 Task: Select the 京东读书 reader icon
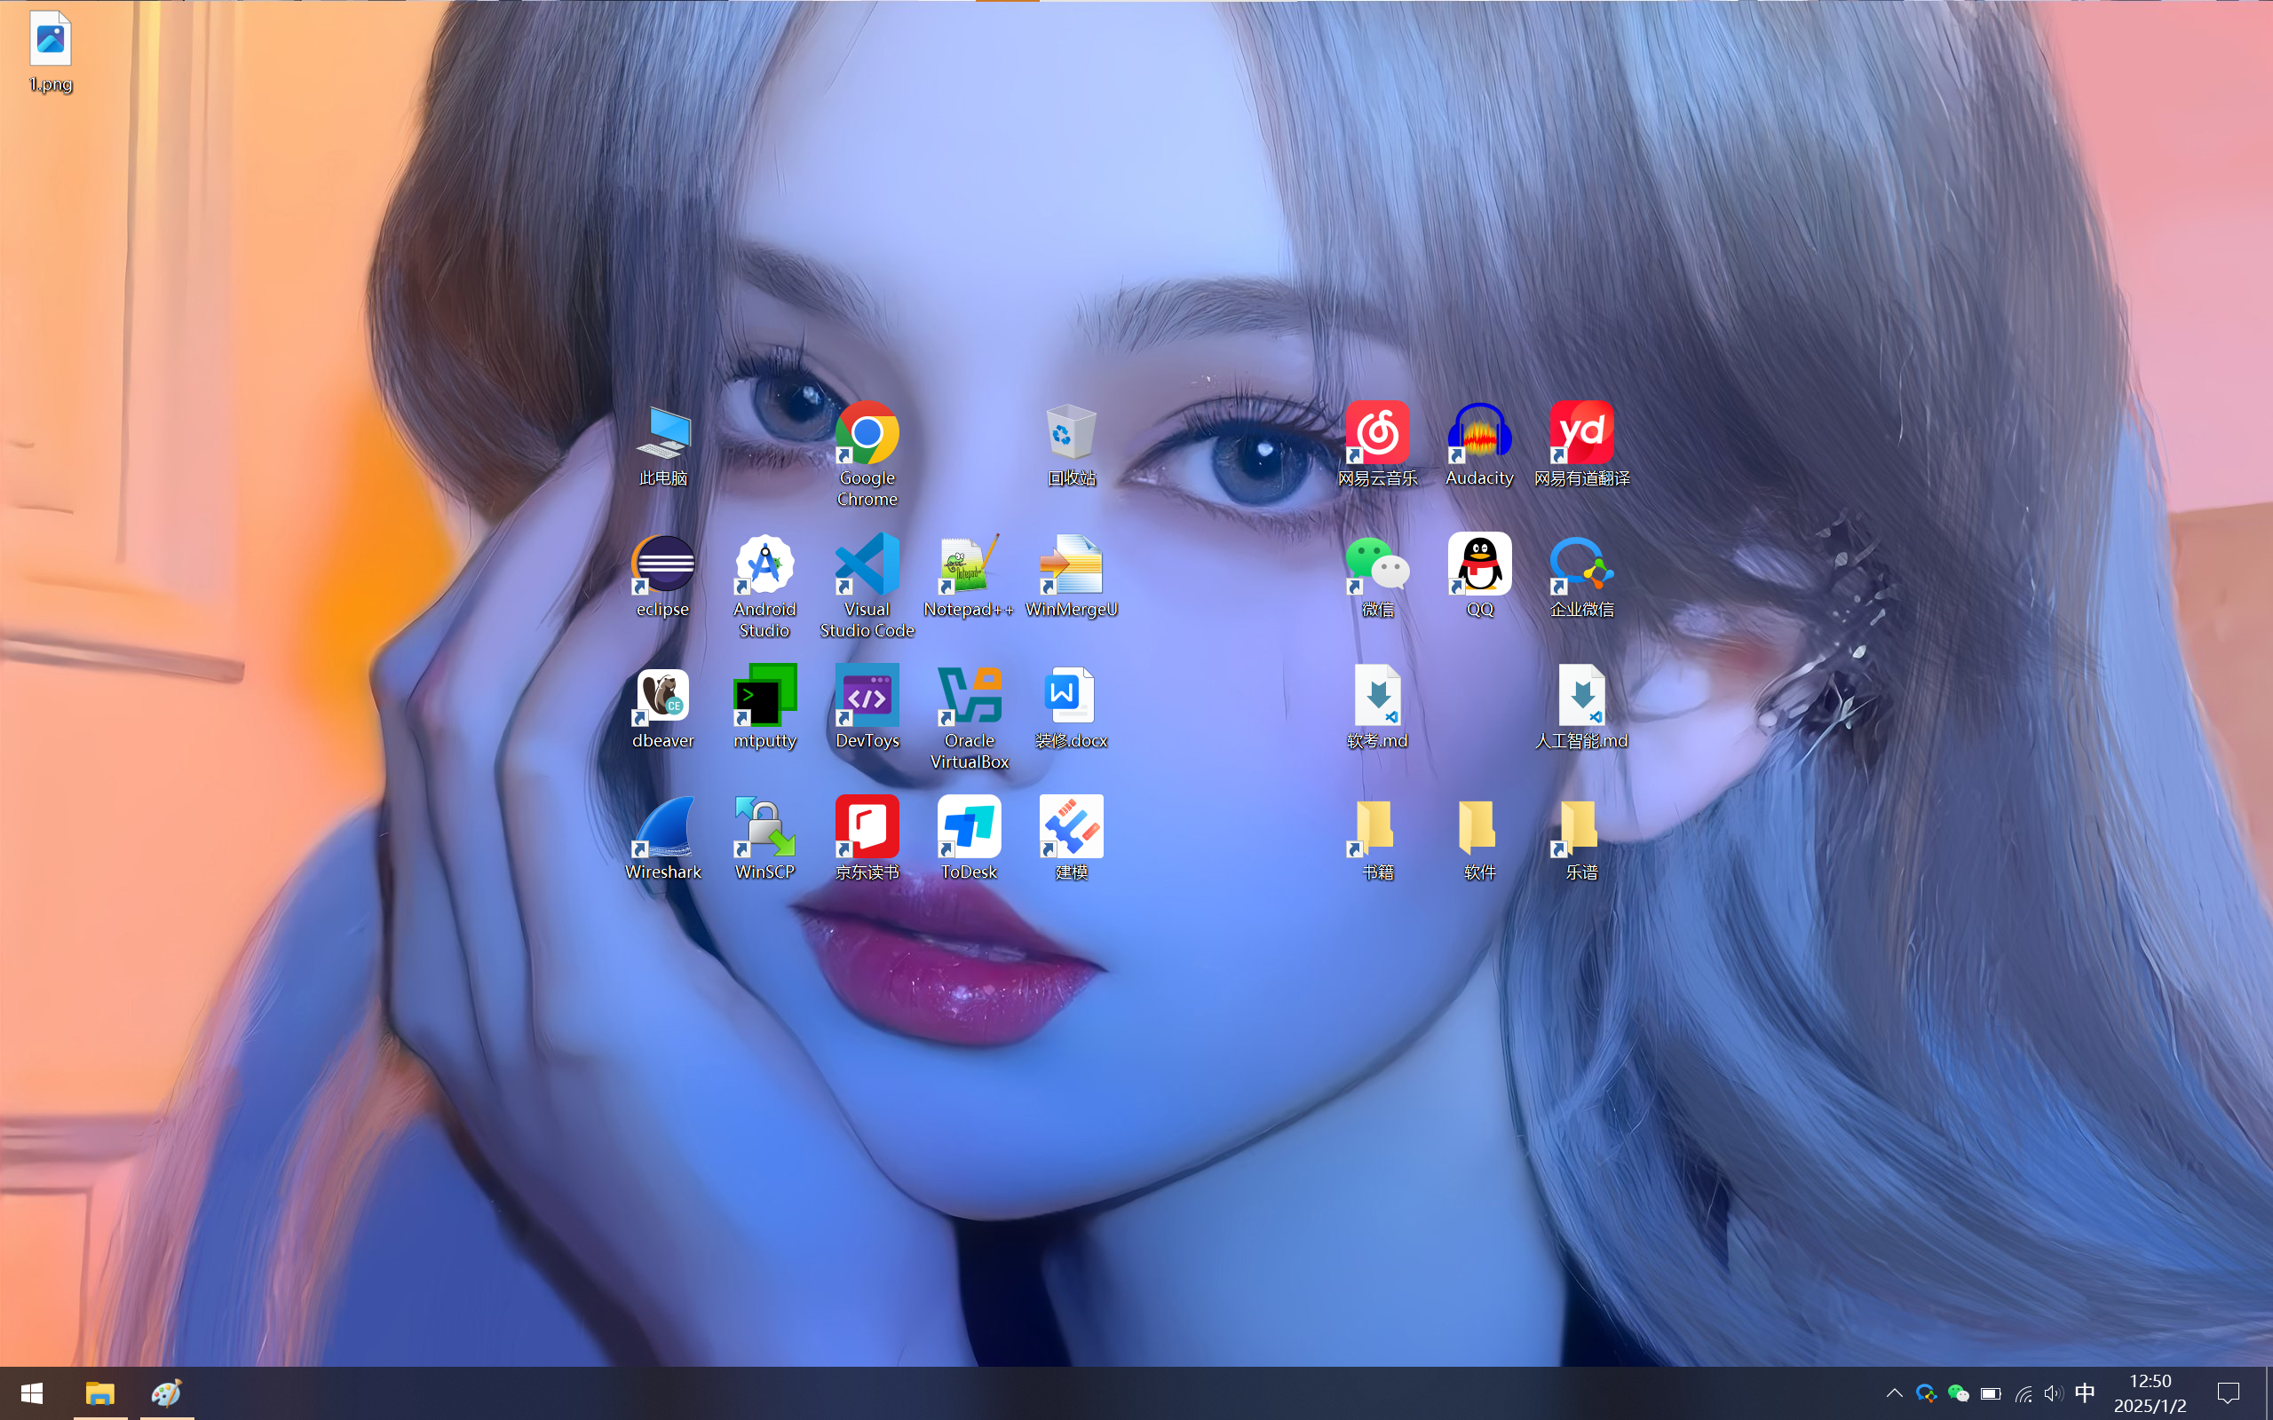pos(867,840)
